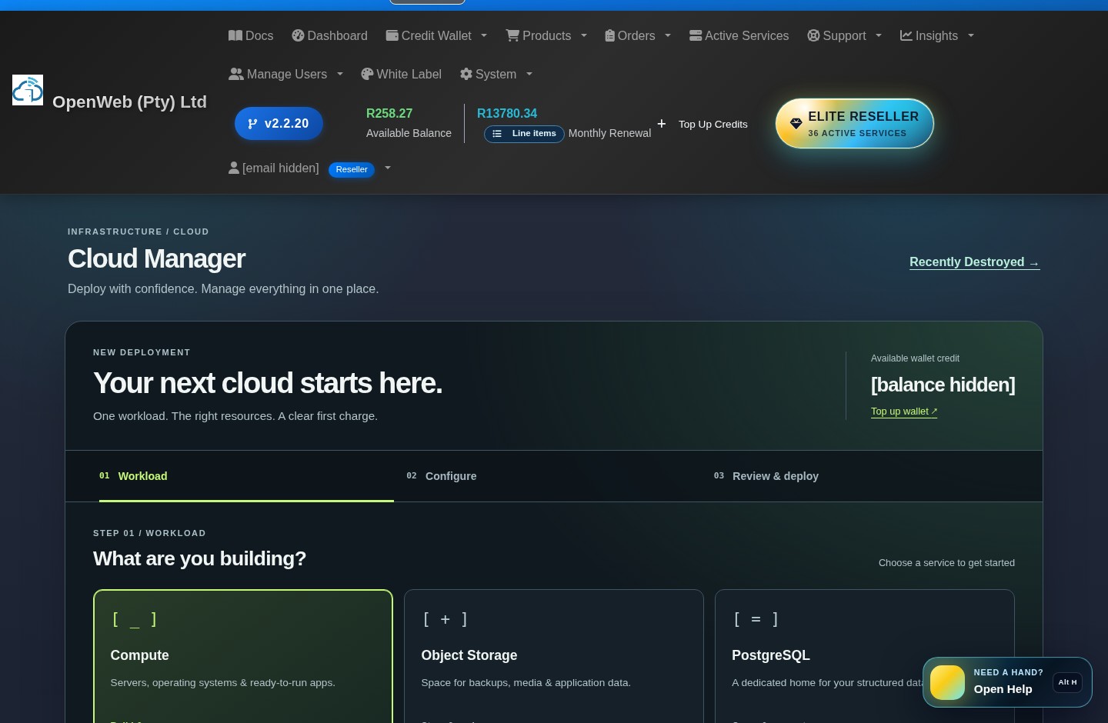Screen dimensions: 1108x723
Task: Expand the Orders dropdown arrow
Action: (668, 35)
